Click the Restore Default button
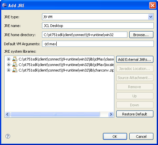The width and height of the screenshot is (158, 145). click(135, 114)
